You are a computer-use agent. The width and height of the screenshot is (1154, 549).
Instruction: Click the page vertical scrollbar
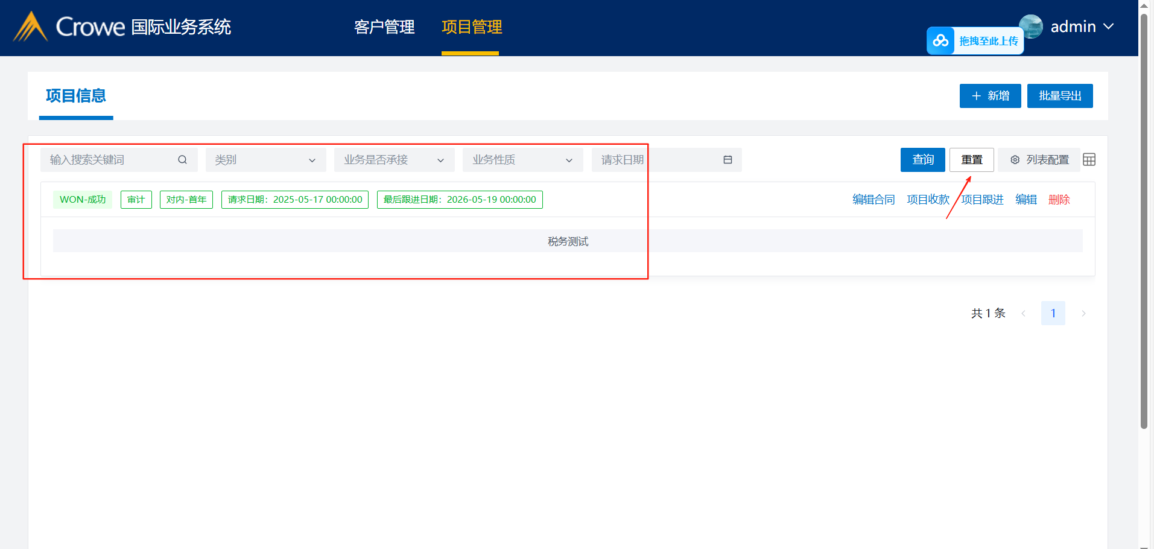pos(1144,220)
